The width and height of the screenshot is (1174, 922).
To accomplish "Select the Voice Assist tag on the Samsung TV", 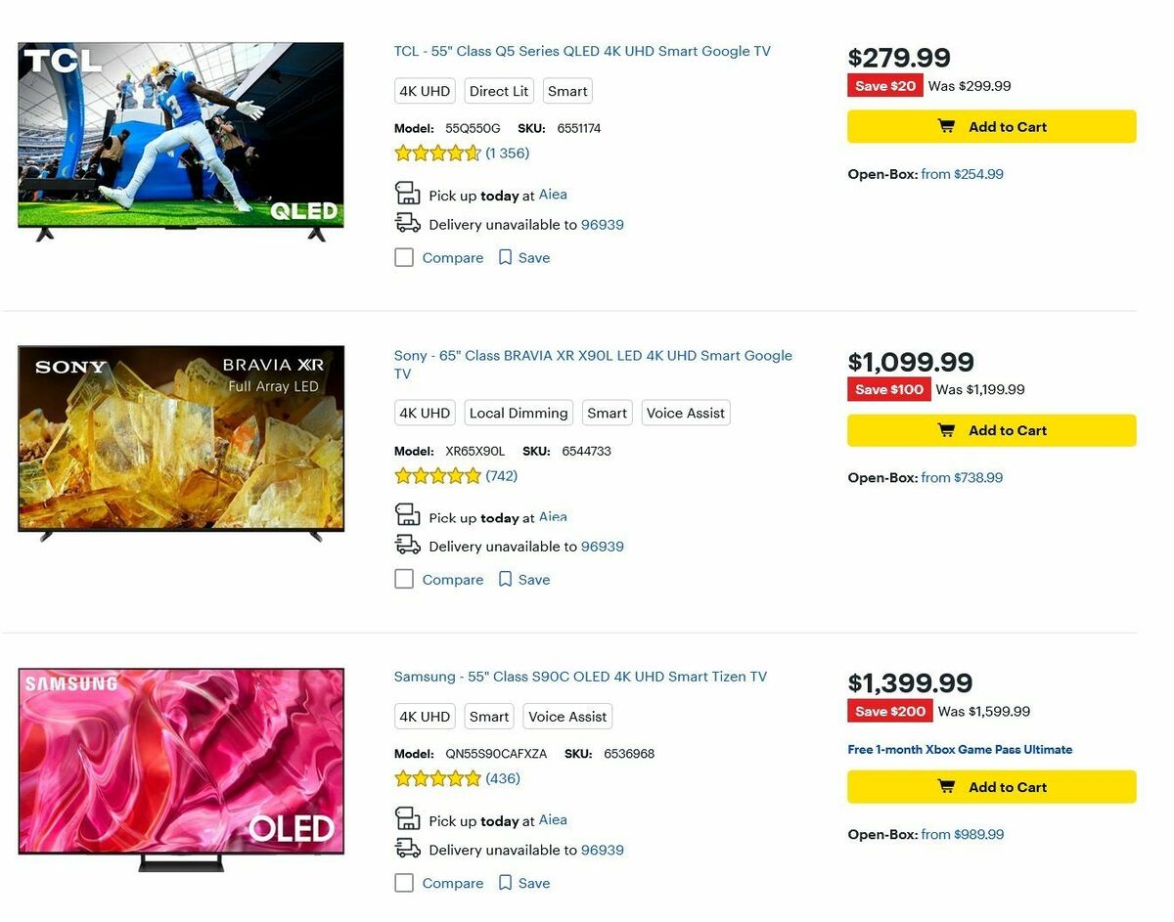I will [567, 716].
